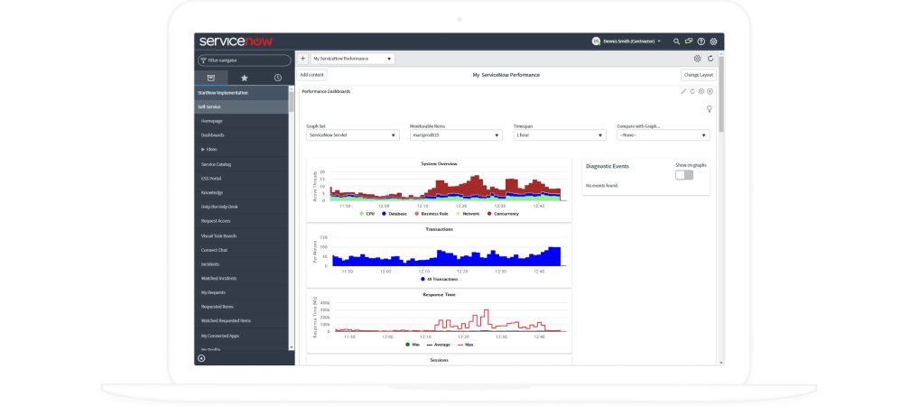Refresh the Performance Dashboards widget
This screenshot has height=406, width=919.
(x=692, y=91)
